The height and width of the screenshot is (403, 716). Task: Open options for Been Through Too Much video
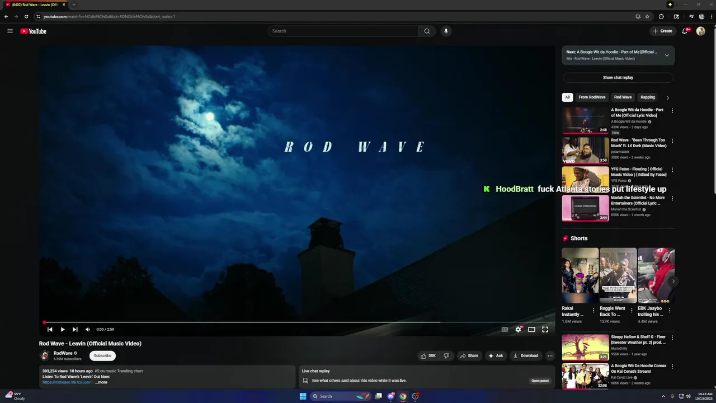pos(672,140)
